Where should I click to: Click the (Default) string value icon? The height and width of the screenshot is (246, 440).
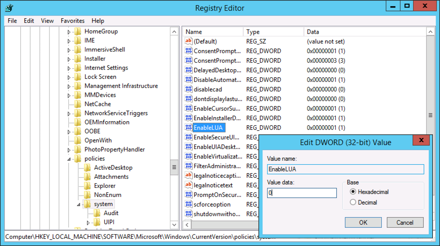click(x=189, y=41)
